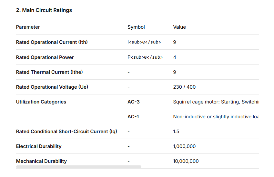Select the Utilization Categories row label

41,102
